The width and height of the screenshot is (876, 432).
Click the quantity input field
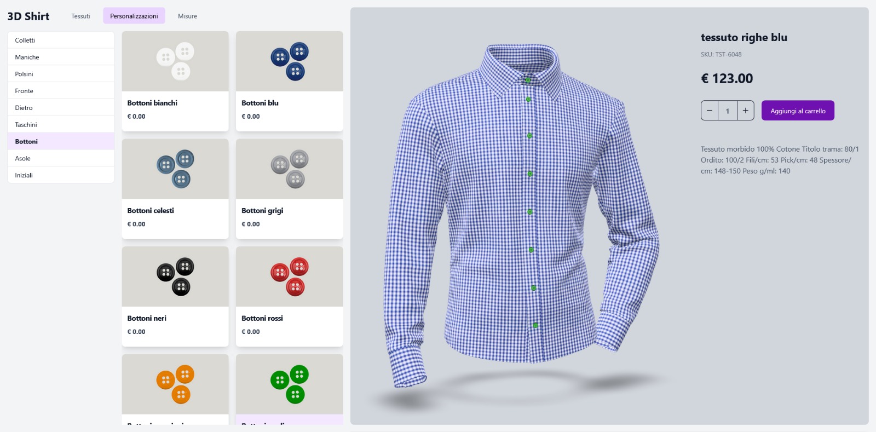(x=728, y=111)
